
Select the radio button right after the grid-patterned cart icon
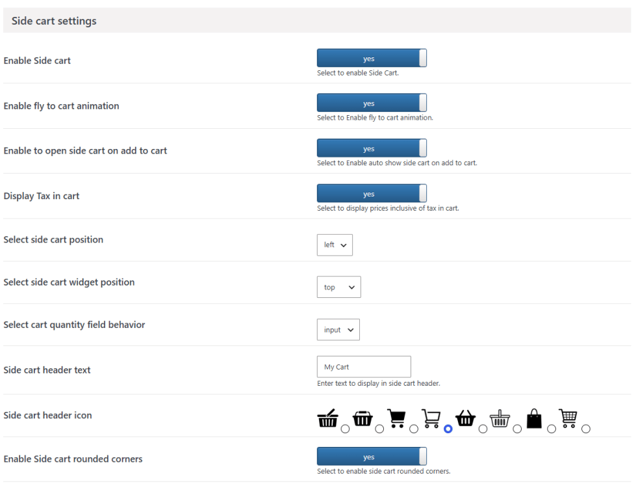(x=586, y=429)
